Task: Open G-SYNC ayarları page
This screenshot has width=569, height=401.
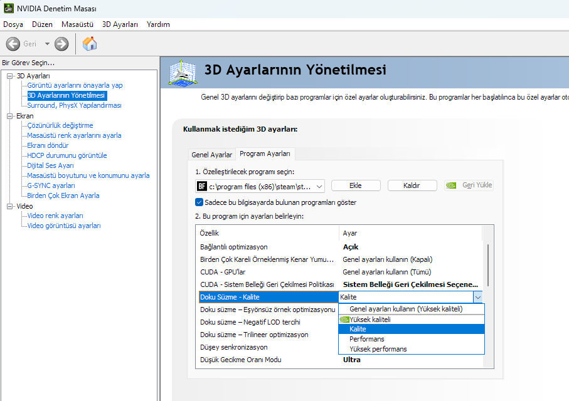Action: coord(51,185)
